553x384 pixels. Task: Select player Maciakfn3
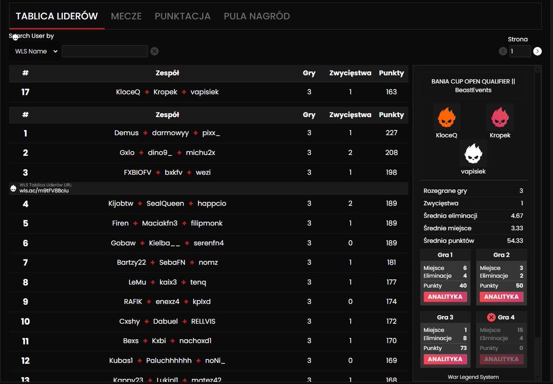coord(160,223)
